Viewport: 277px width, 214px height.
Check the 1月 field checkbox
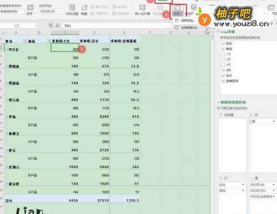(x=223, y=54)
